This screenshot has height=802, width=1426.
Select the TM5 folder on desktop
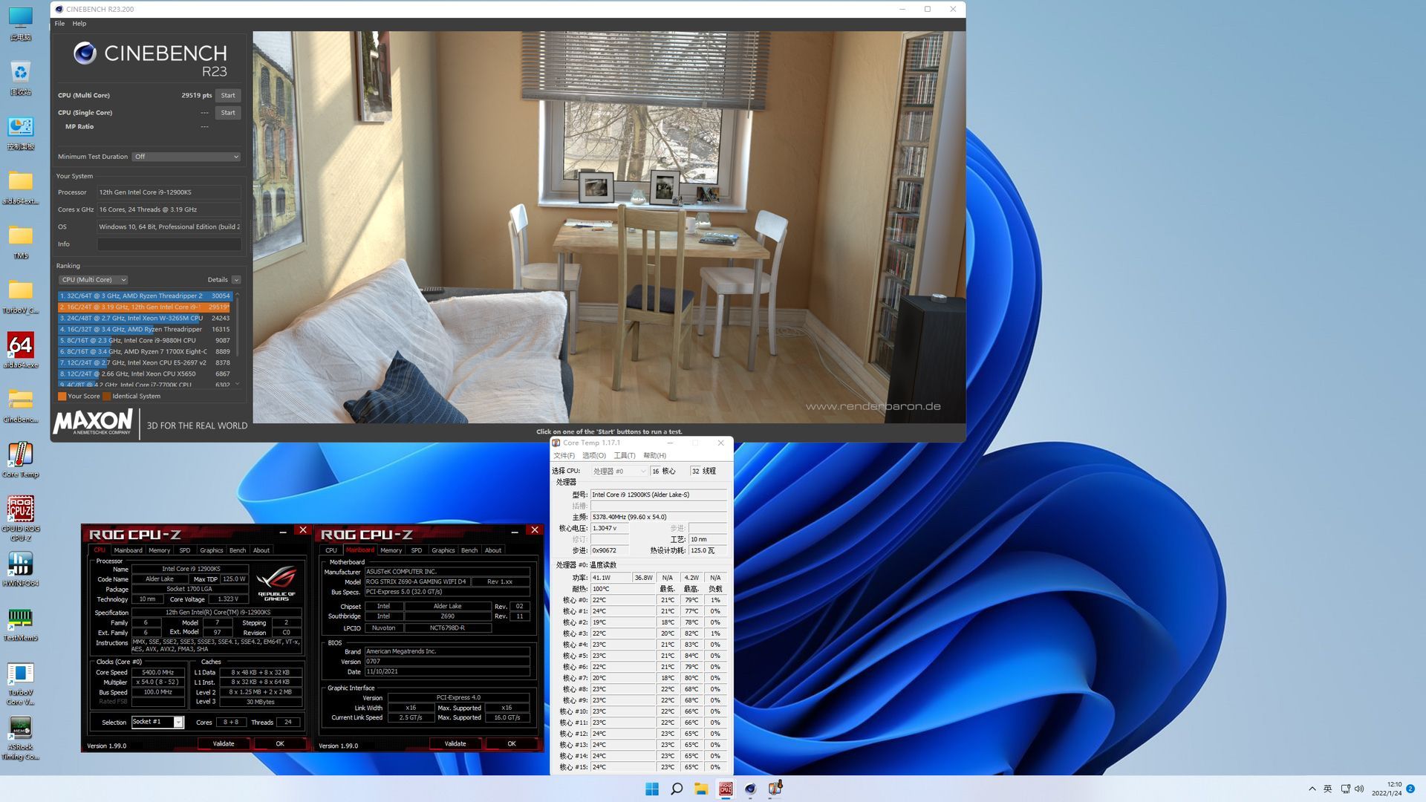click(x=20, y=242)
